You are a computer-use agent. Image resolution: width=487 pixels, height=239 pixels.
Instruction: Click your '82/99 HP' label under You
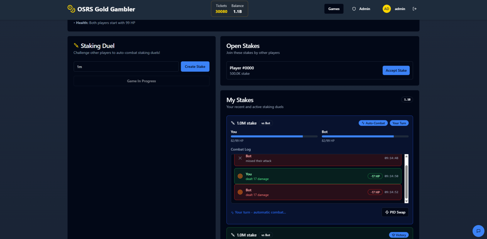237,141
